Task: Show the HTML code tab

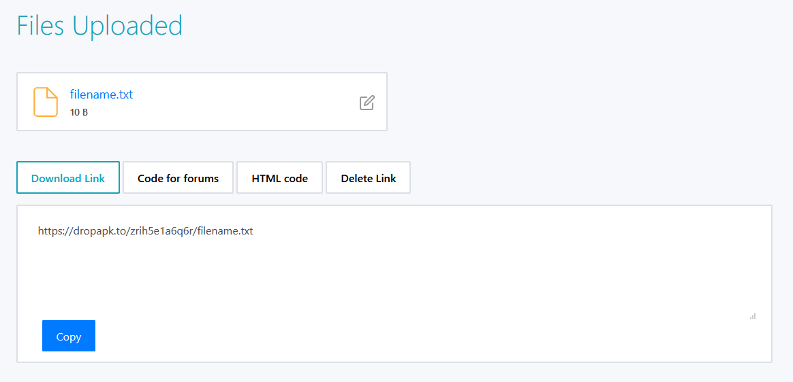Action: [x=279, y=178]
